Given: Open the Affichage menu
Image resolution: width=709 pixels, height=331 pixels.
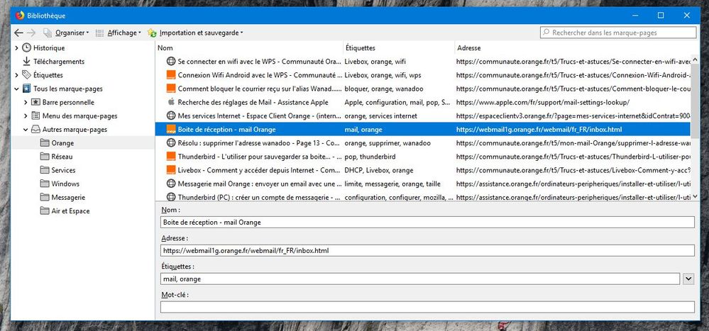Looking at the screenshot, I should pos(119,33).
